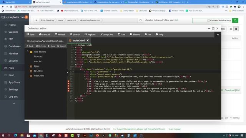Go to Root directory breadcrumb

[47, 20]
